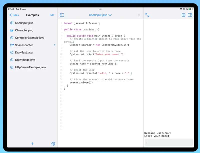The image size is (200, 153).
Task: Click the 'Examples' sidebar title
Action: tap(32, 15)
